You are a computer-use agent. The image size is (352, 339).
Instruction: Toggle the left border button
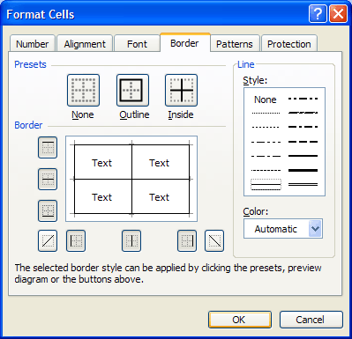pos(76,241)
